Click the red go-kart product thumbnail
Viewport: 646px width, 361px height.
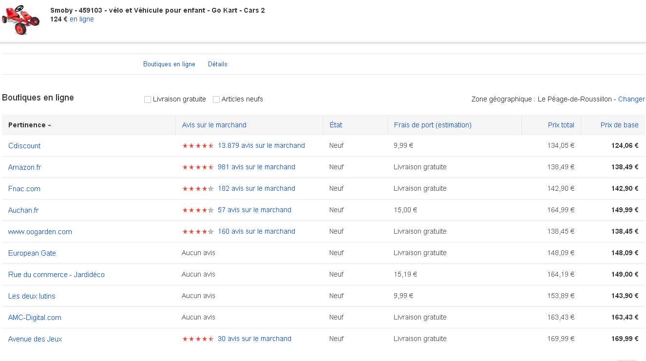coord(19,20)
